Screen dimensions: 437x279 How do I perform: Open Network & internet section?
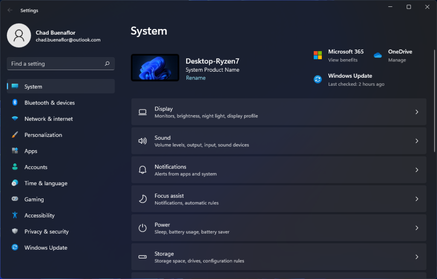pyautogui.click(x=61, y=119)
